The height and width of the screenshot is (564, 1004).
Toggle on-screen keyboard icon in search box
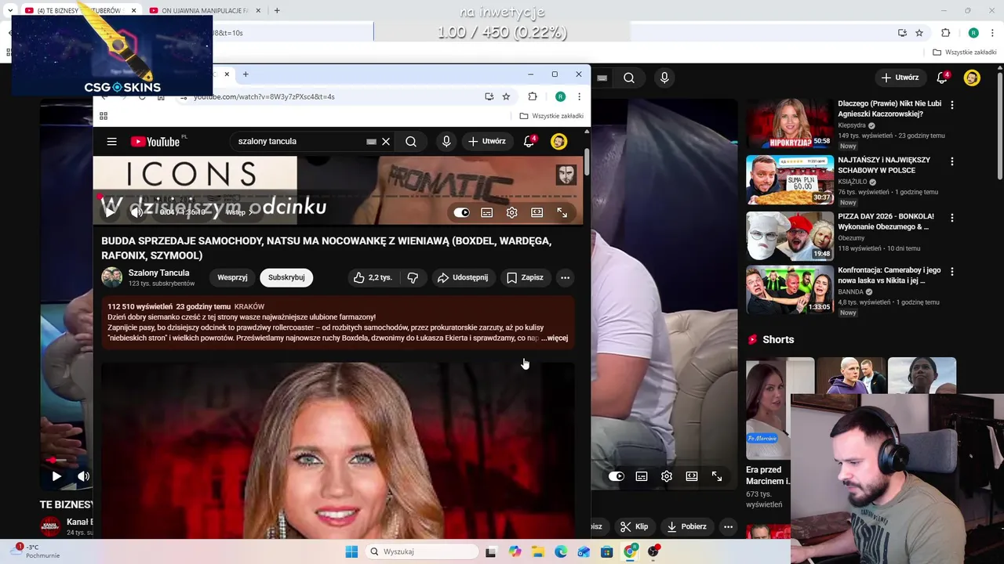click(371, 142)
